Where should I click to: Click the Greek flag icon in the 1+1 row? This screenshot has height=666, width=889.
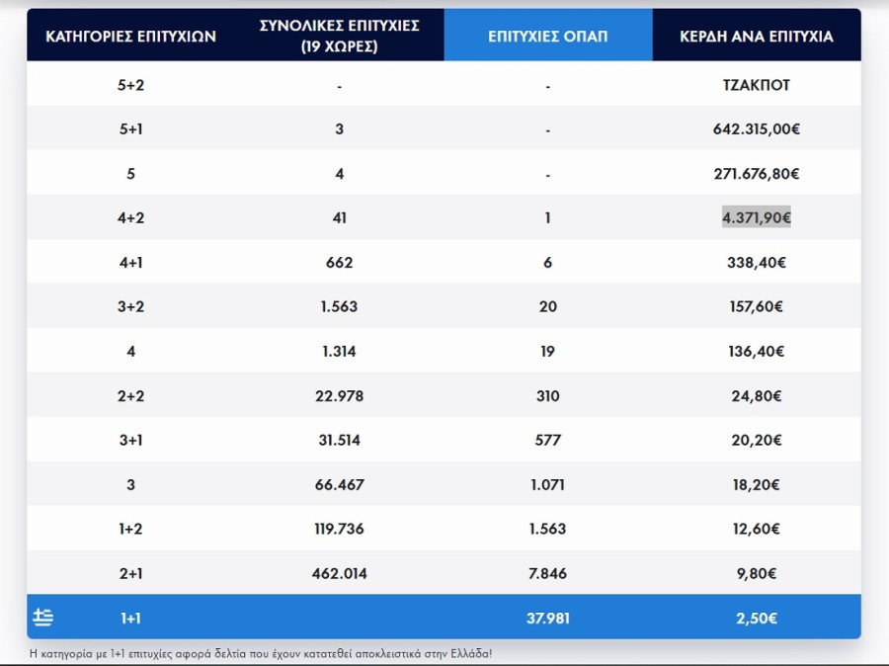(42, 618)
